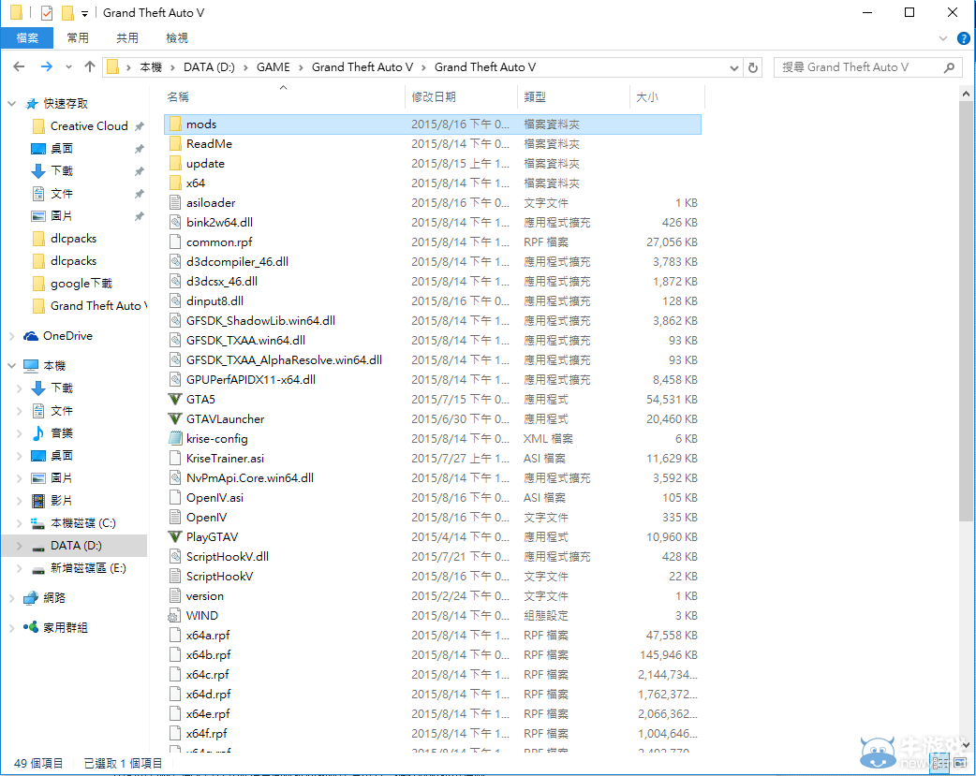Click the back navigation arrow
The image size is (976, 776).
point(19,67)
